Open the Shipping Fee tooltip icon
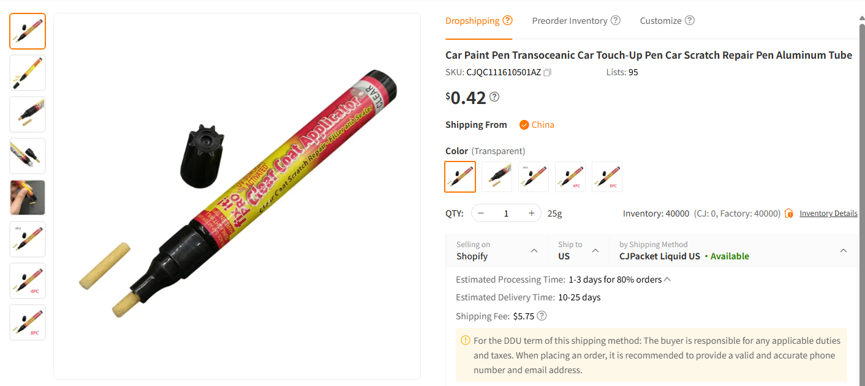 tap(542, 316)
